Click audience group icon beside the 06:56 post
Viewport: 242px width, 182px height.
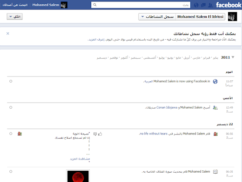(x=20, y=134)
